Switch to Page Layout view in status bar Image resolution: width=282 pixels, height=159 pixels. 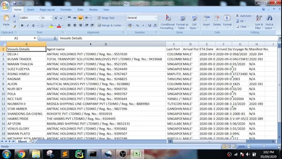point(229,147)
